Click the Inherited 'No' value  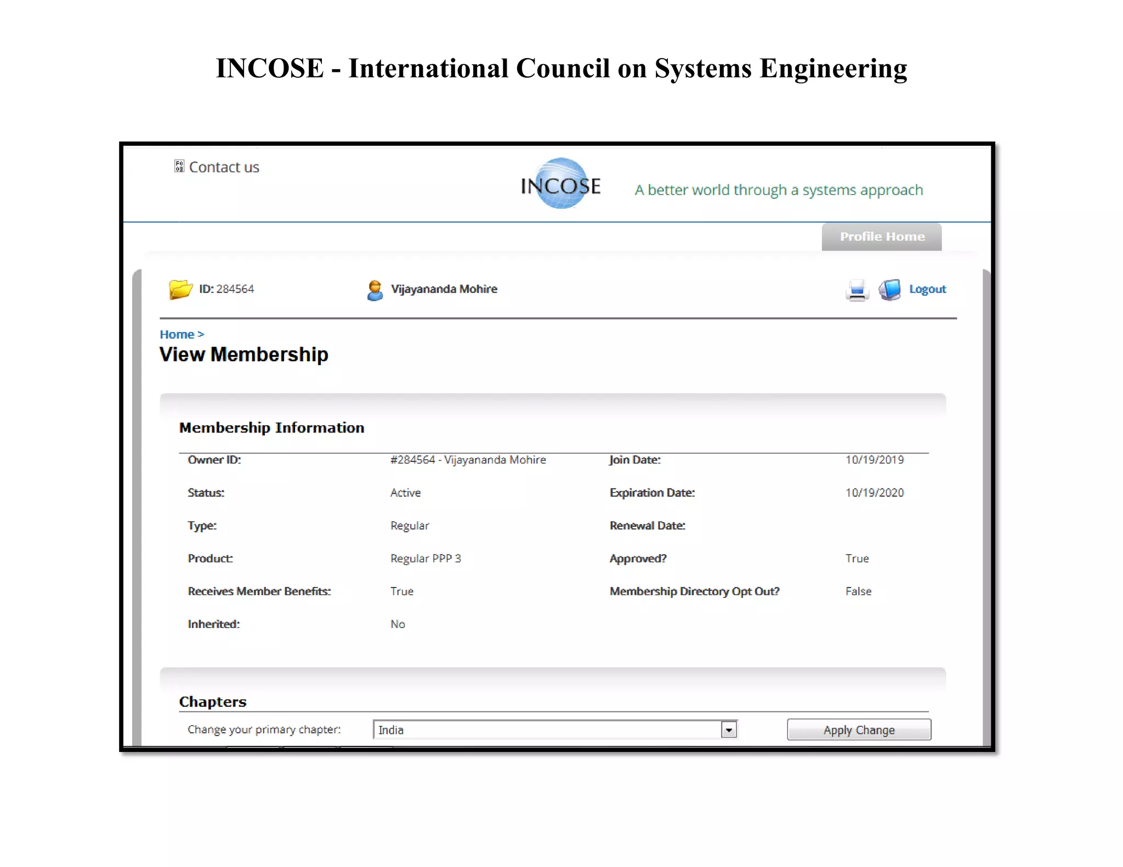[398, 624]
